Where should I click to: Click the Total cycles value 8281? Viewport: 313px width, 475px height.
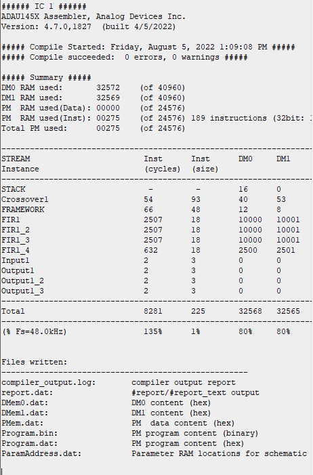coord(152,311)
